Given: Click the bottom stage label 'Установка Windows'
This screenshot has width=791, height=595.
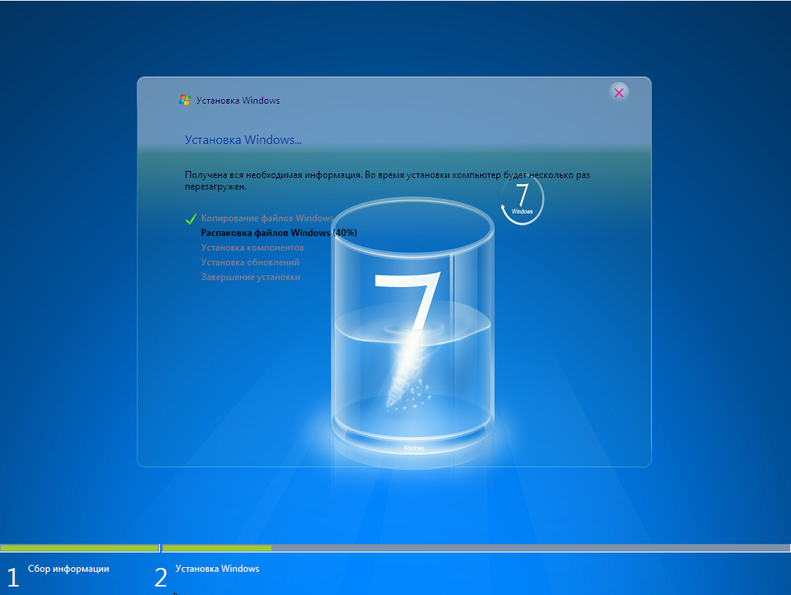Looking at the screenshot, I should coord(217,569).
